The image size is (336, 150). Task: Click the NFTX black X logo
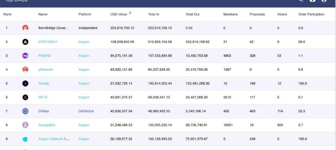pyautogui.click(x=25, y=97)
